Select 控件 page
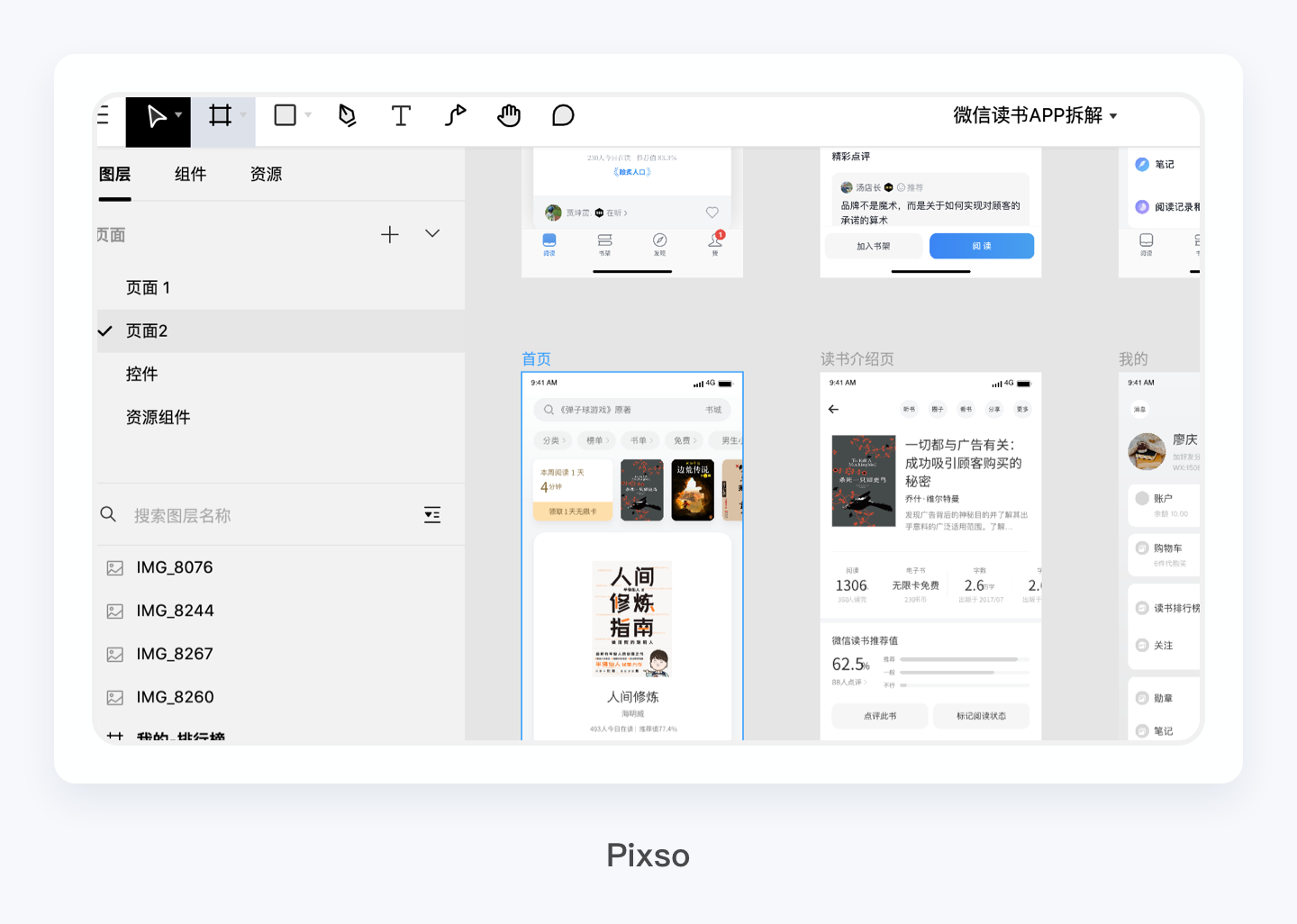Viewport: 1297px width, 924px height. [x=280, y=375]
